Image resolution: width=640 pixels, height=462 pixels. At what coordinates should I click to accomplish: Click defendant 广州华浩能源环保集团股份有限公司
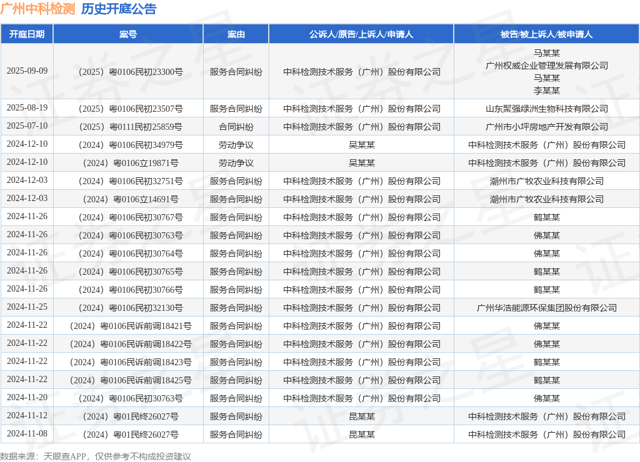[546, 308]
